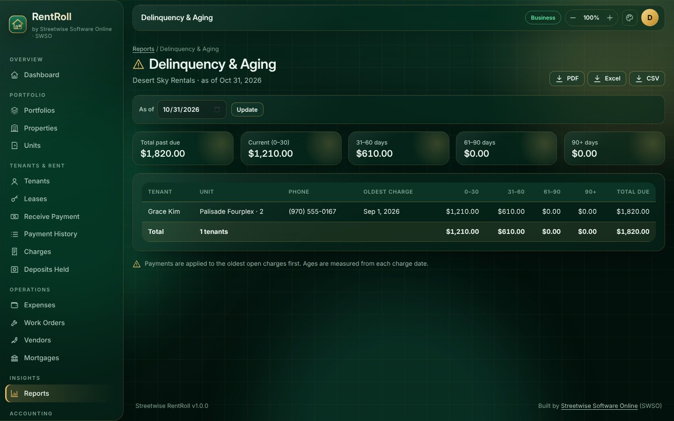Image resolution: width=674 pixels, height=421 pixels.
Task: Click the Total past due card
Action: pos(183,148)
